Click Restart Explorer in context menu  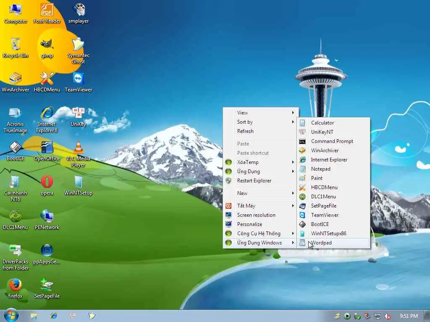pos(260,181)
